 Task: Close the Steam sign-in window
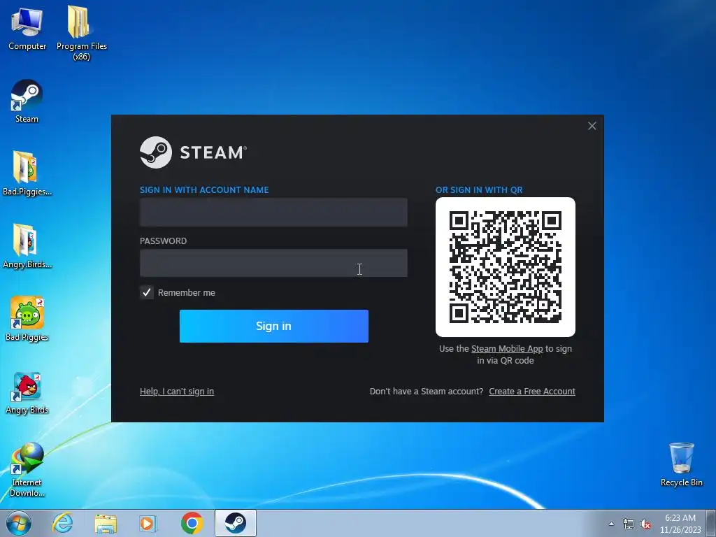(592, 126)
